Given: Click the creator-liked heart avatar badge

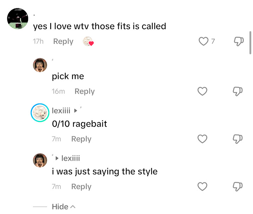Looking at the screenshot, I should point(88,42).
